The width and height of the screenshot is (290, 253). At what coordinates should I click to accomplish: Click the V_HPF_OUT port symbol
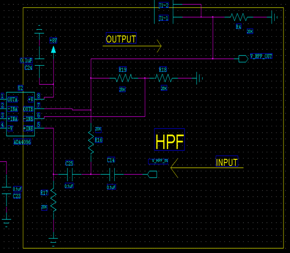[243, 58]
